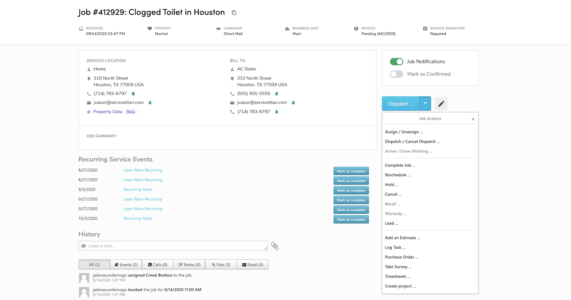Image resolution: width=571 pixels, height=300 pixels.
Task: Open the Edit Job pencil icon
Action: coord(441,103)
